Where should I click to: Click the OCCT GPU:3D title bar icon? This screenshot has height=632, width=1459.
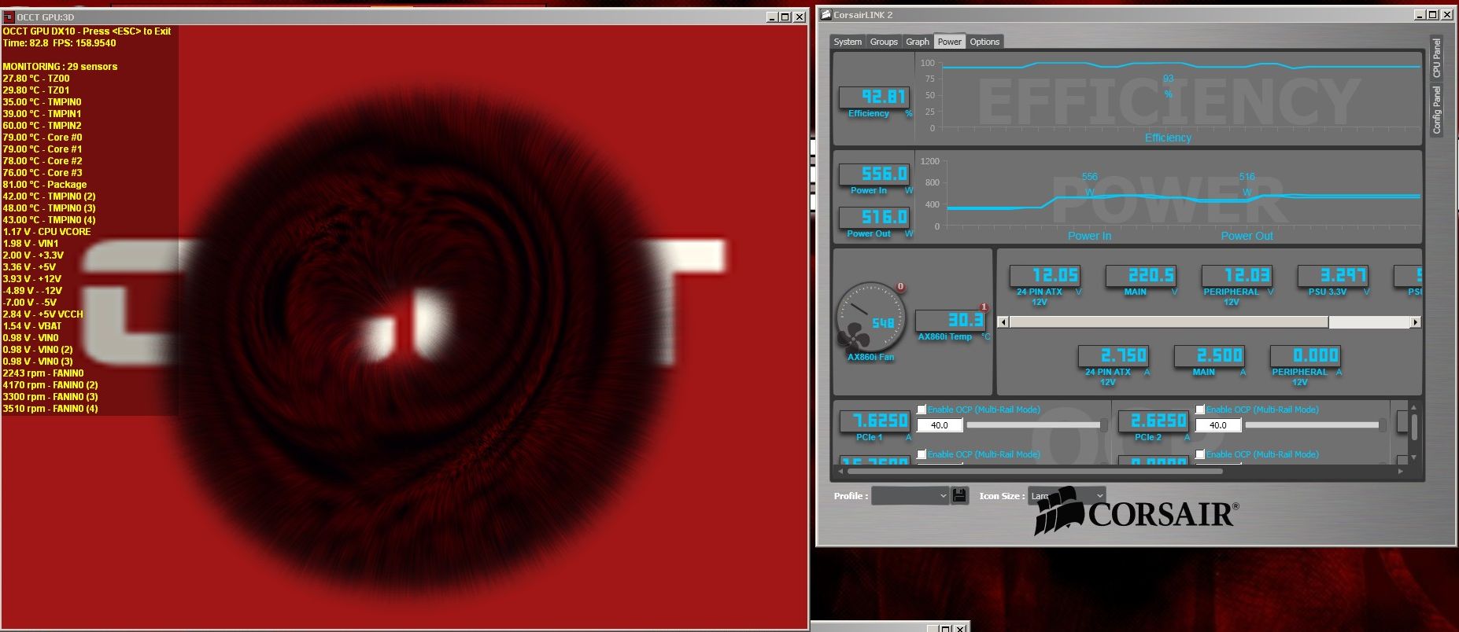(x=9, y=17)
